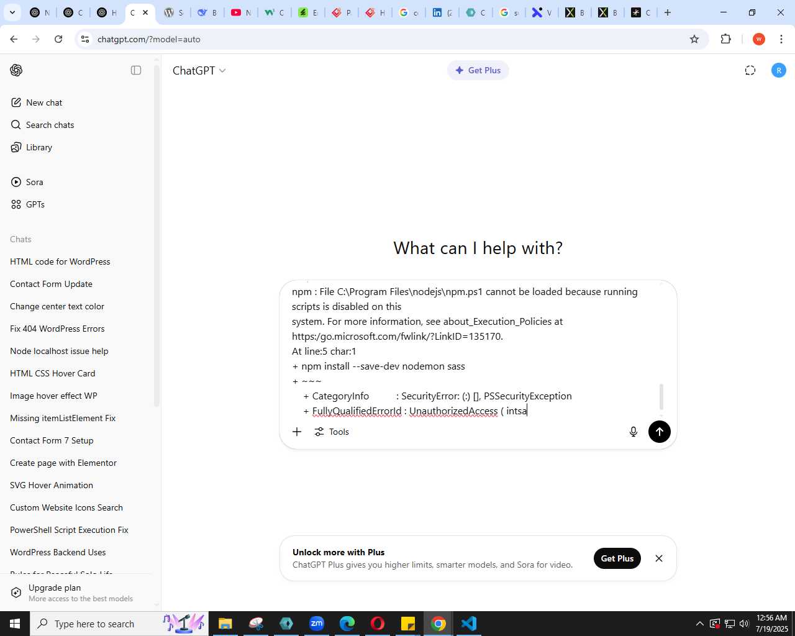
Task: Open chat 'HTML CSS Hover Card'
Action: 53,373
